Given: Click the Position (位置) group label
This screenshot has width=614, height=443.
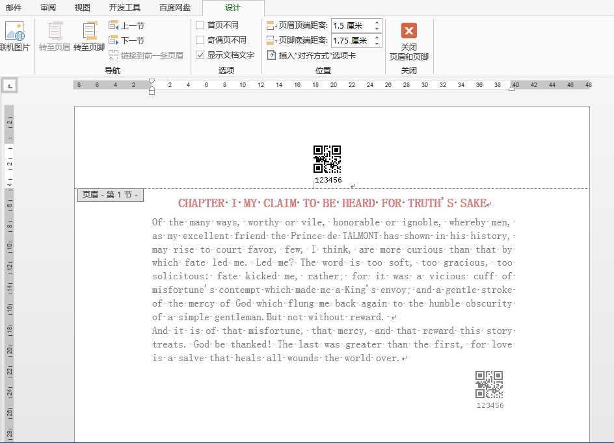Looking at the screenshot, I should 323,70.
